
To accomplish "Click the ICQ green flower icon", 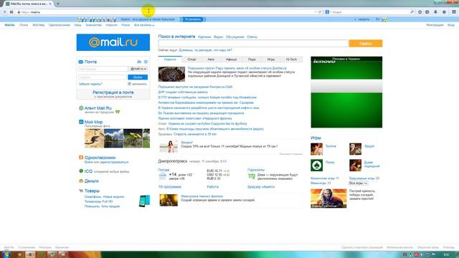I will (x=81, y=171).
